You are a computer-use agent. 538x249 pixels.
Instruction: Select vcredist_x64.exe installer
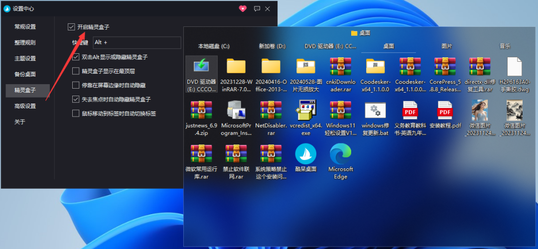pos(306,110)
